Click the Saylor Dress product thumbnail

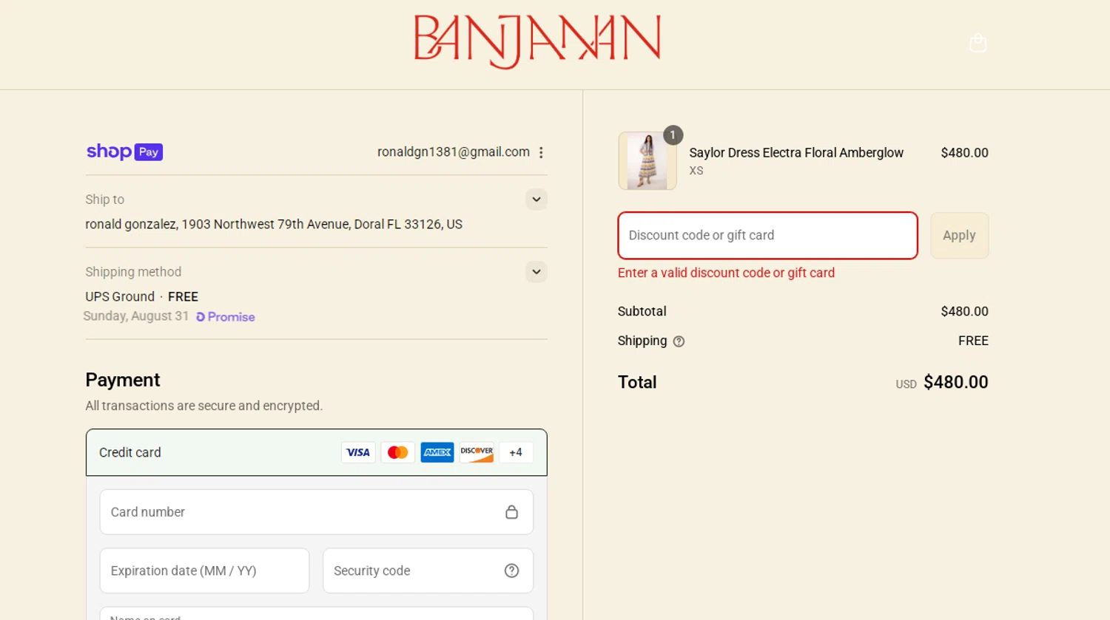(647, 161)
